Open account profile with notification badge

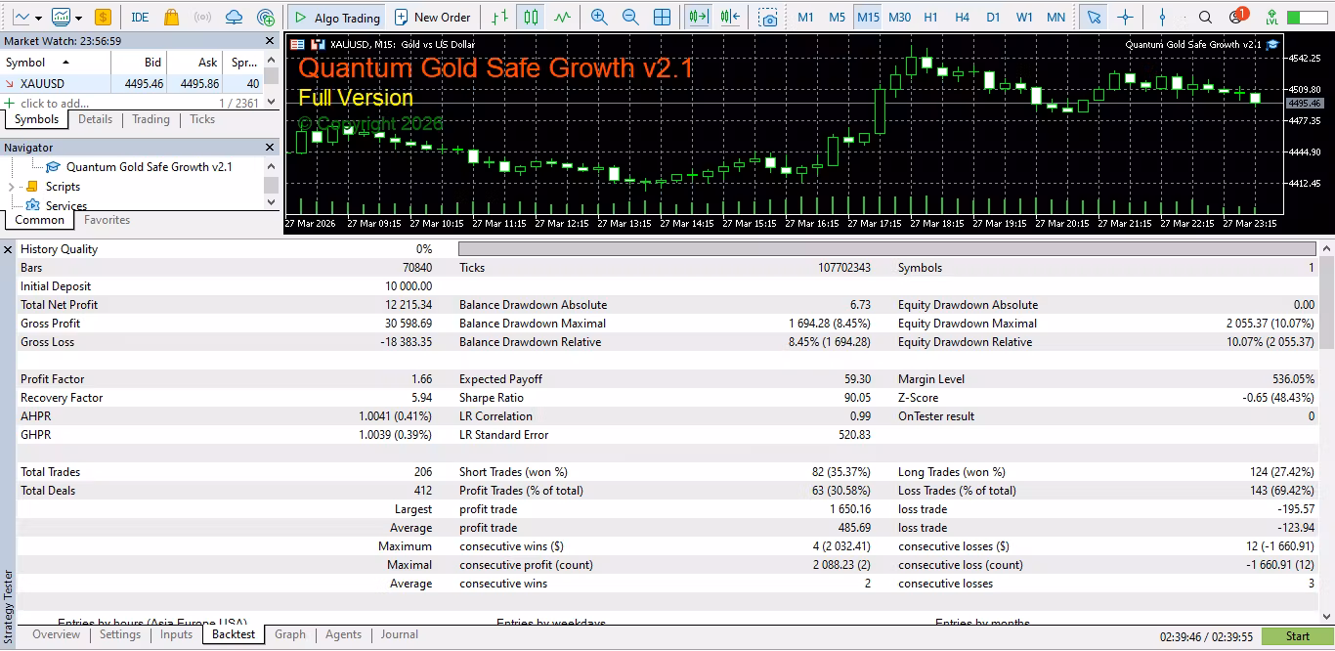point(1237,17)
